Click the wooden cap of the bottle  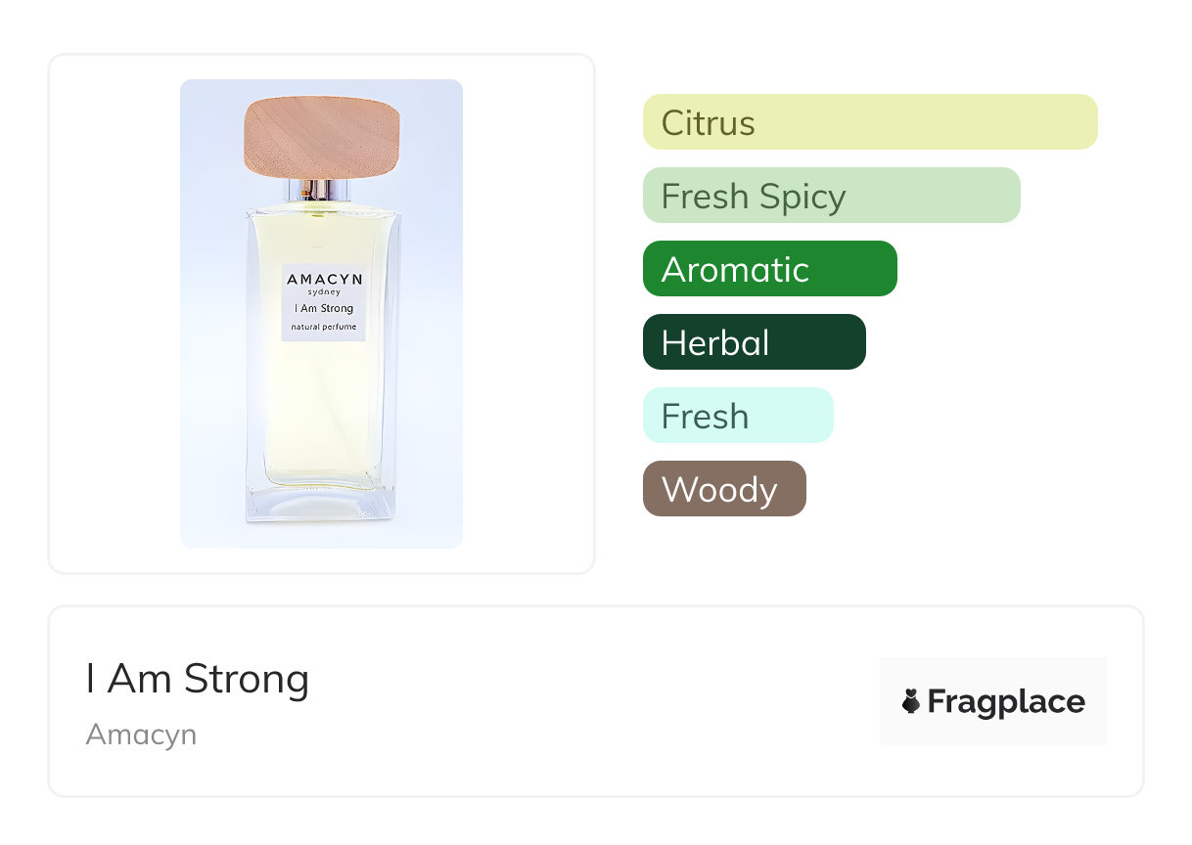coord(321,136)
